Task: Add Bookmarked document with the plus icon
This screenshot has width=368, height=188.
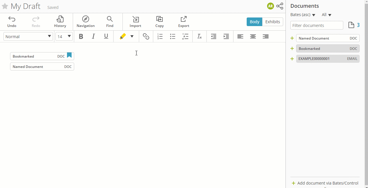Action: 292,48
